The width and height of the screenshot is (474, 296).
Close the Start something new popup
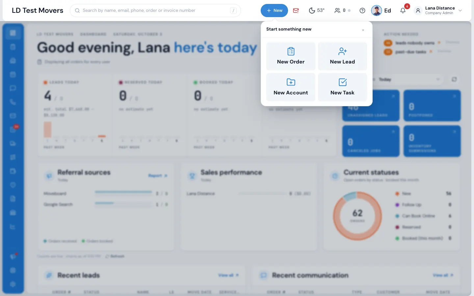tap(363, 30)
